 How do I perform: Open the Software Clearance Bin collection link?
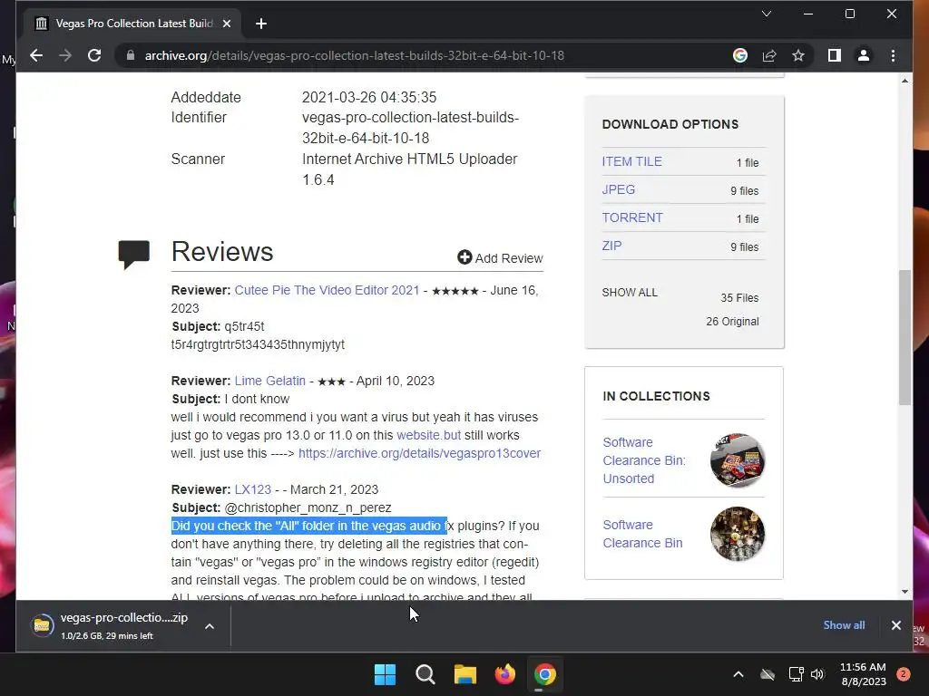pos(642,534)
